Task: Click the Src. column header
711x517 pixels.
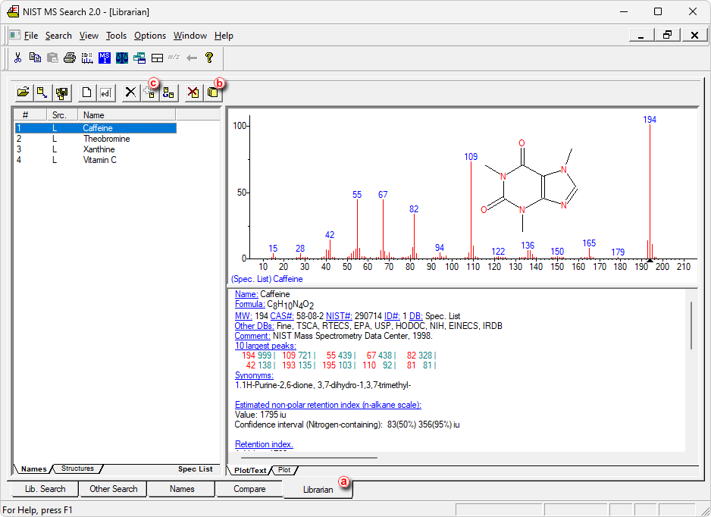Action: tap(61, 114)
